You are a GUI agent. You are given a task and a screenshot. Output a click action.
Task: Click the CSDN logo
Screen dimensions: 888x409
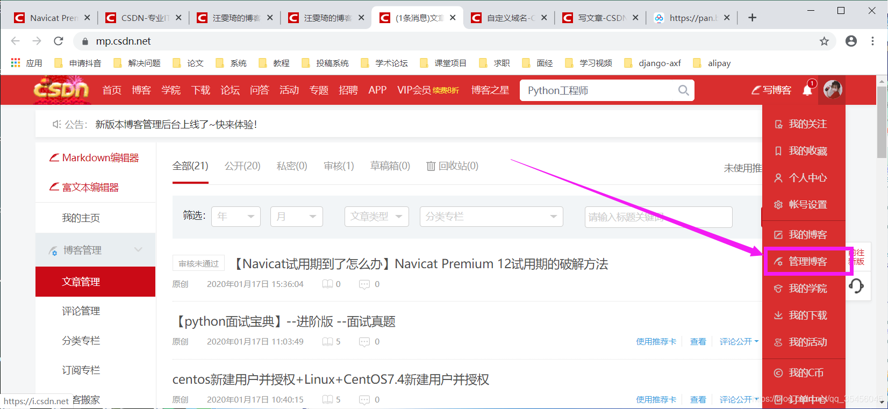pyautogui.click(x=61, y=89)
